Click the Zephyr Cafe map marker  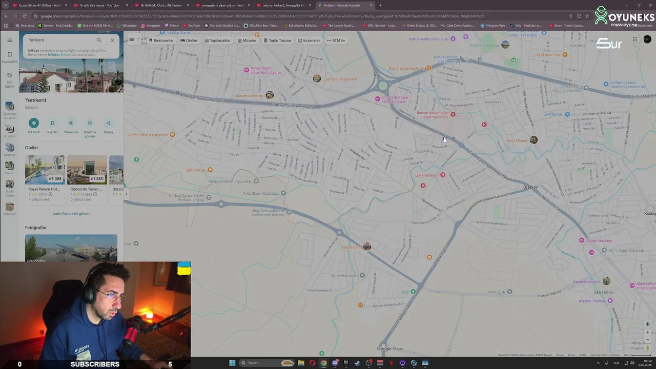pos(366,247)
